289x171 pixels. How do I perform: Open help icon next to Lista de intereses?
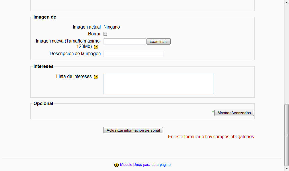[x=96, y=77]
